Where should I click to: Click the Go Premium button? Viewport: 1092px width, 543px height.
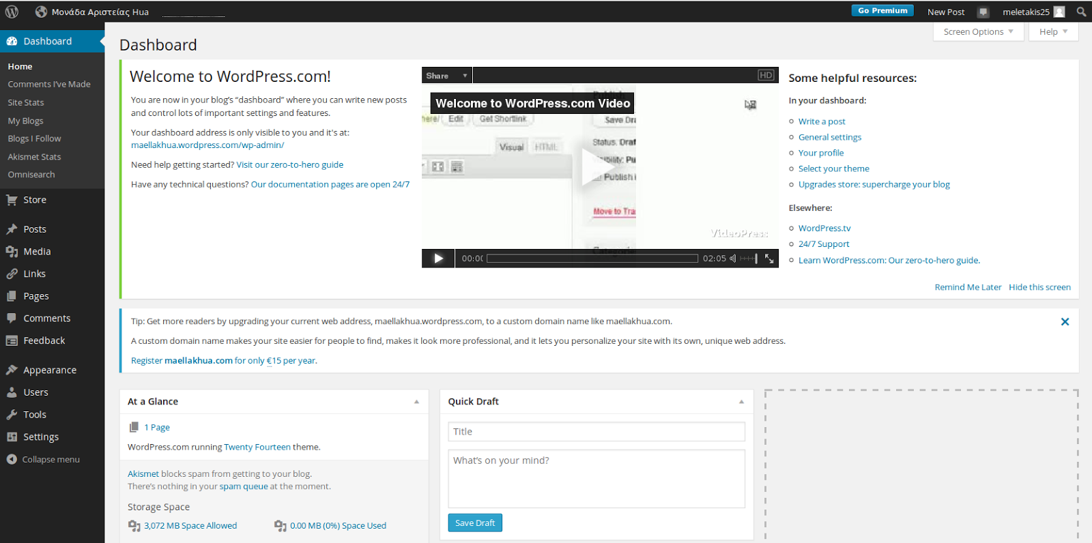pos(882,10)
